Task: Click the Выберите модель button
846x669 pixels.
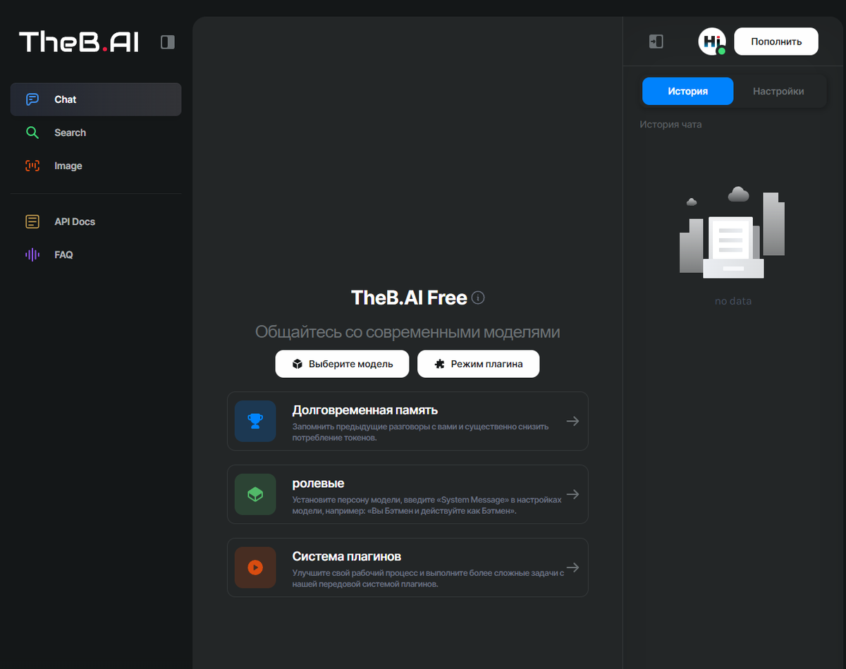Action: (x=342, y=364)
